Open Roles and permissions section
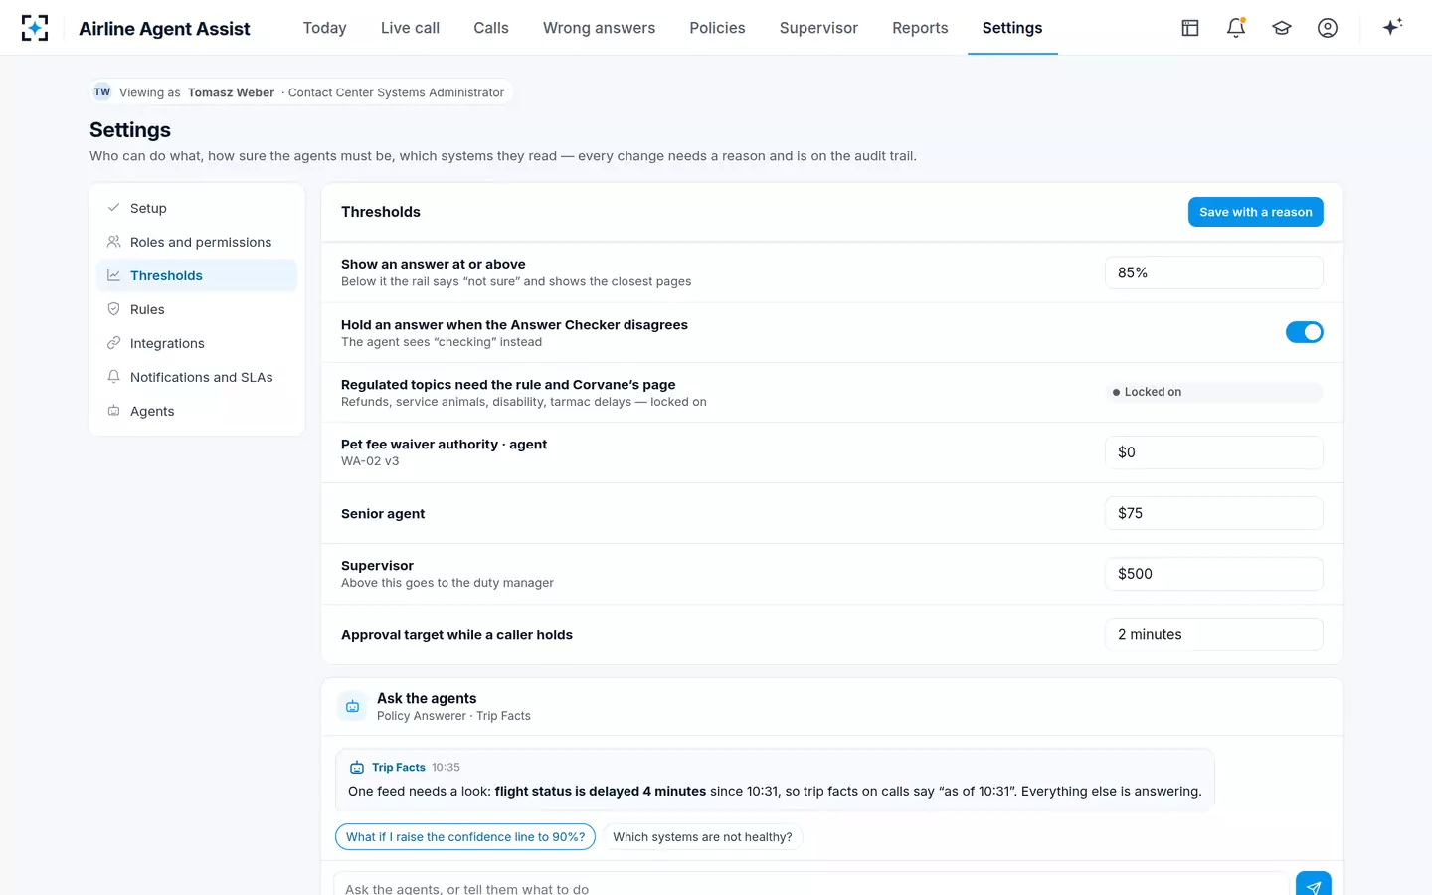 (x=197, y=242)
